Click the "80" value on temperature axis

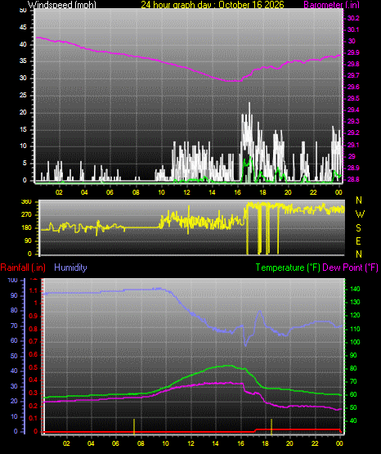tap(353, 369)
